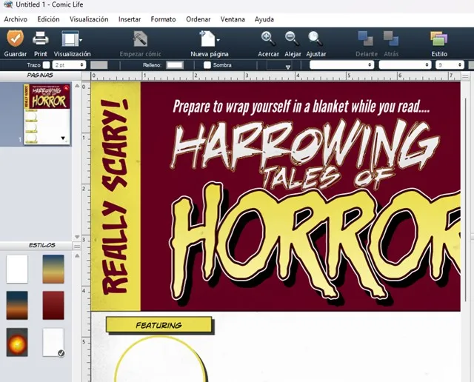Image resolution: width=474 pixels, height=382 pixels.
Task: Select the dark red style swatch
Action: [x=53, y=305]
